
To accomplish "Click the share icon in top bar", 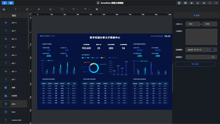I will click(x=204, y=3).
